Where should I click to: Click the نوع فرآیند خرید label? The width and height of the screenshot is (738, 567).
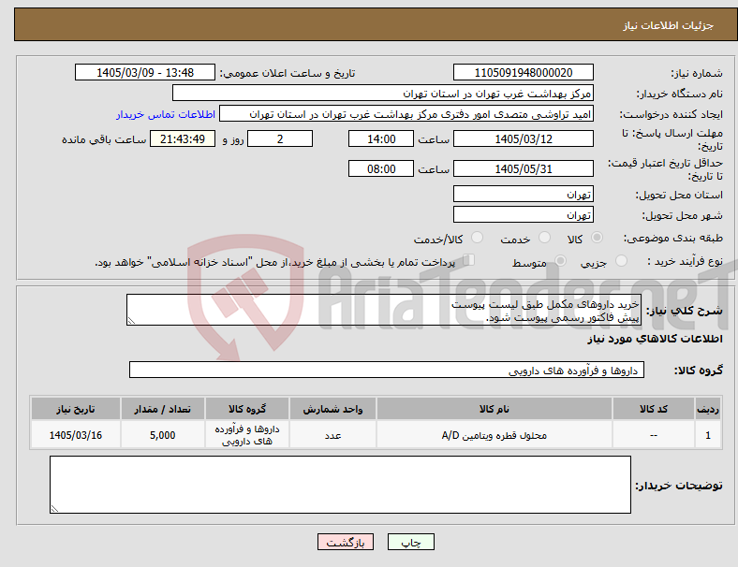point(685,261)
